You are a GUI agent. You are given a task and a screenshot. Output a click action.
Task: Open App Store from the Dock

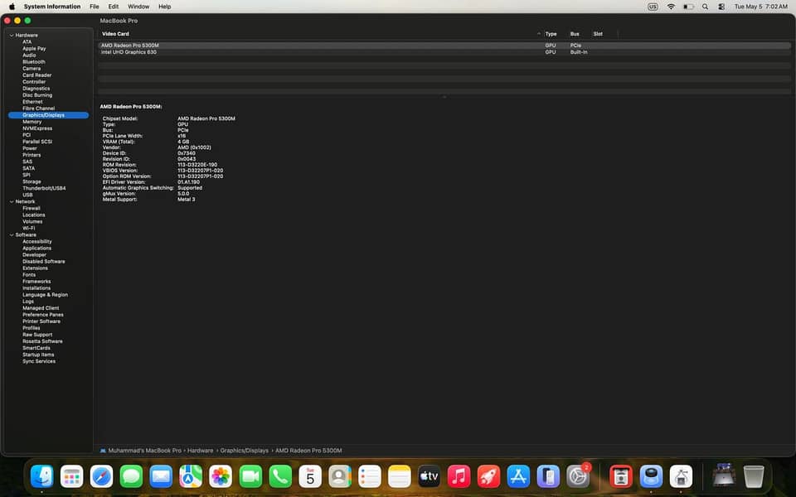pyautogui.click(x=519, y=477)
